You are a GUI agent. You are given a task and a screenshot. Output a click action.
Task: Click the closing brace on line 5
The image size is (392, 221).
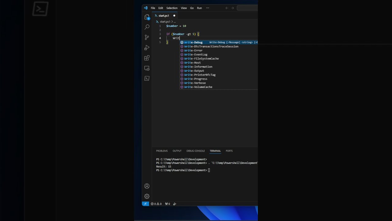[x=167, y=42]
